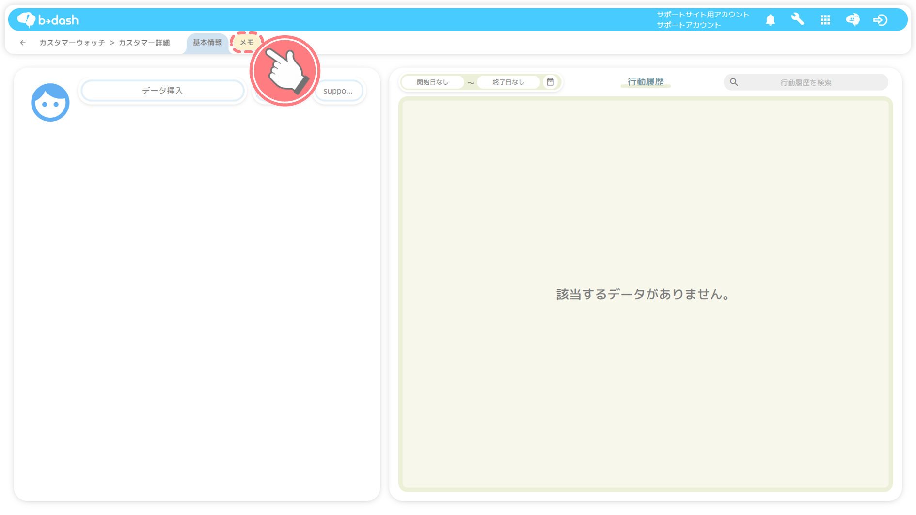Set the start date field 開始日なし
This screenshot has height=515, width=916.
433,82
